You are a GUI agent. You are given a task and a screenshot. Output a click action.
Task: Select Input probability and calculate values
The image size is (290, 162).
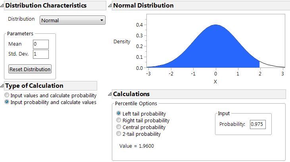tap(6, 102)
